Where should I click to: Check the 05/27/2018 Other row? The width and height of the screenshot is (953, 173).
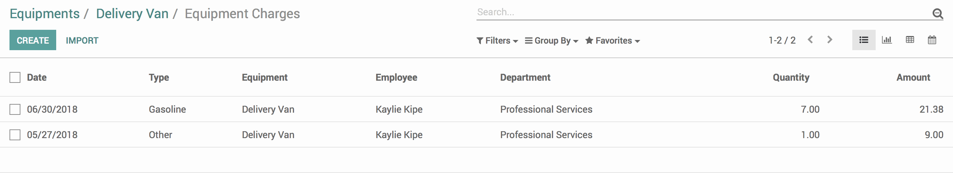point(15,134)
